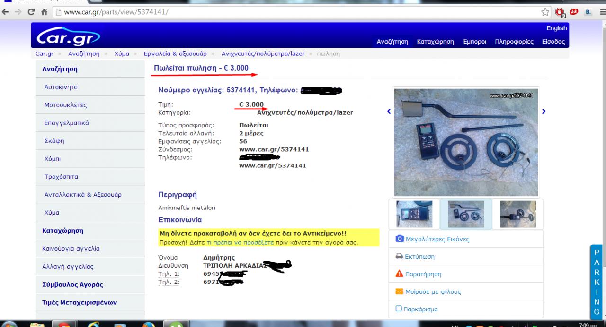This screenshot has width=606, height=327.
Task: Tick the Παρκάρισμα checkbox
Action: [x=399, y=309]
